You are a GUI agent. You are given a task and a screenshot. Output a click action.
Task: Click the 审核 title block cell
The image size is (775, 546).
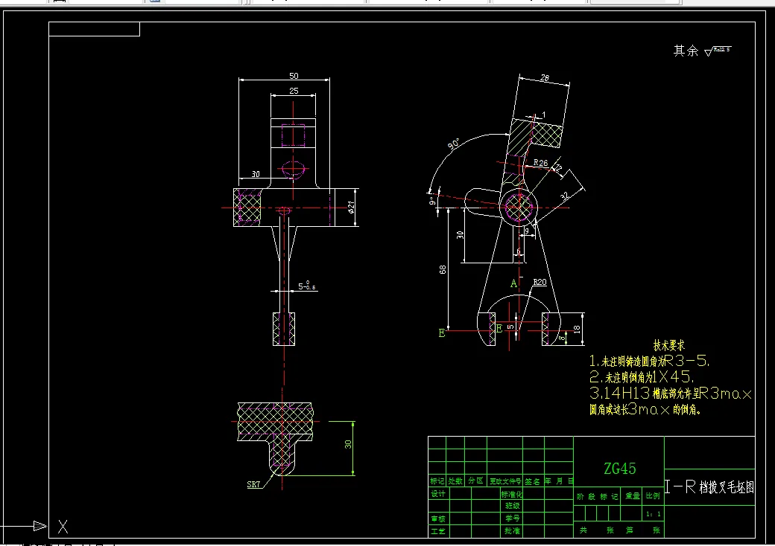point(438,519)
